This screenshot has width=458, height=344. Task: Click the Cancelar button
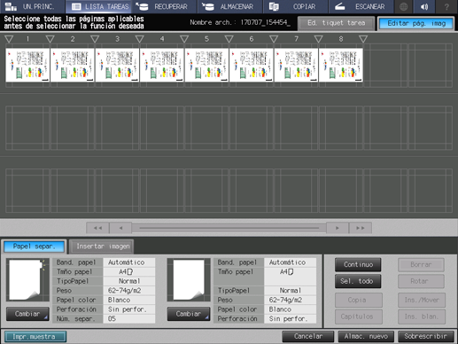308,336
